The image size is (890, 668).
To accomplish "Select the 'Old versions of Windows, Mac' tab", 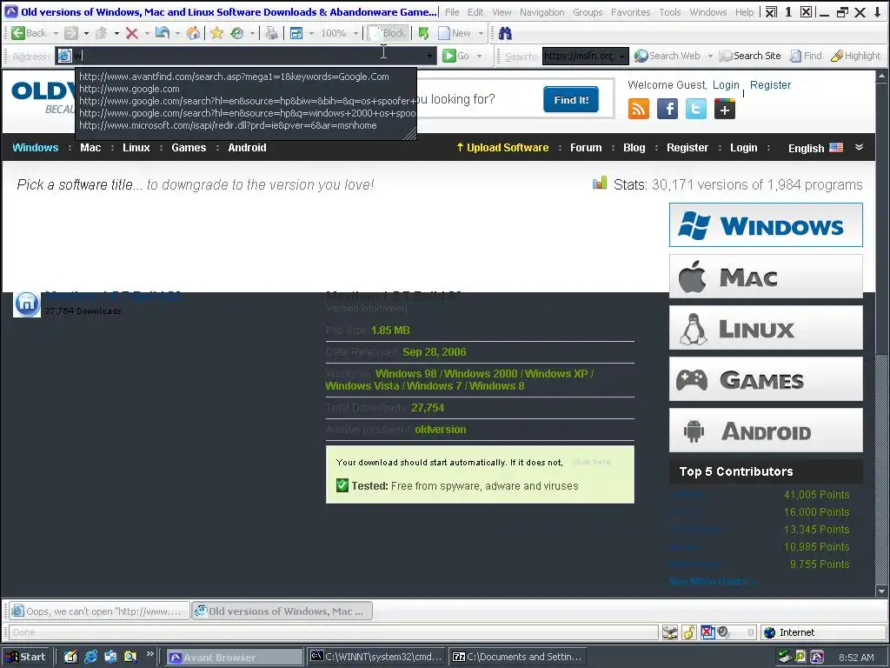I will 282,611.
